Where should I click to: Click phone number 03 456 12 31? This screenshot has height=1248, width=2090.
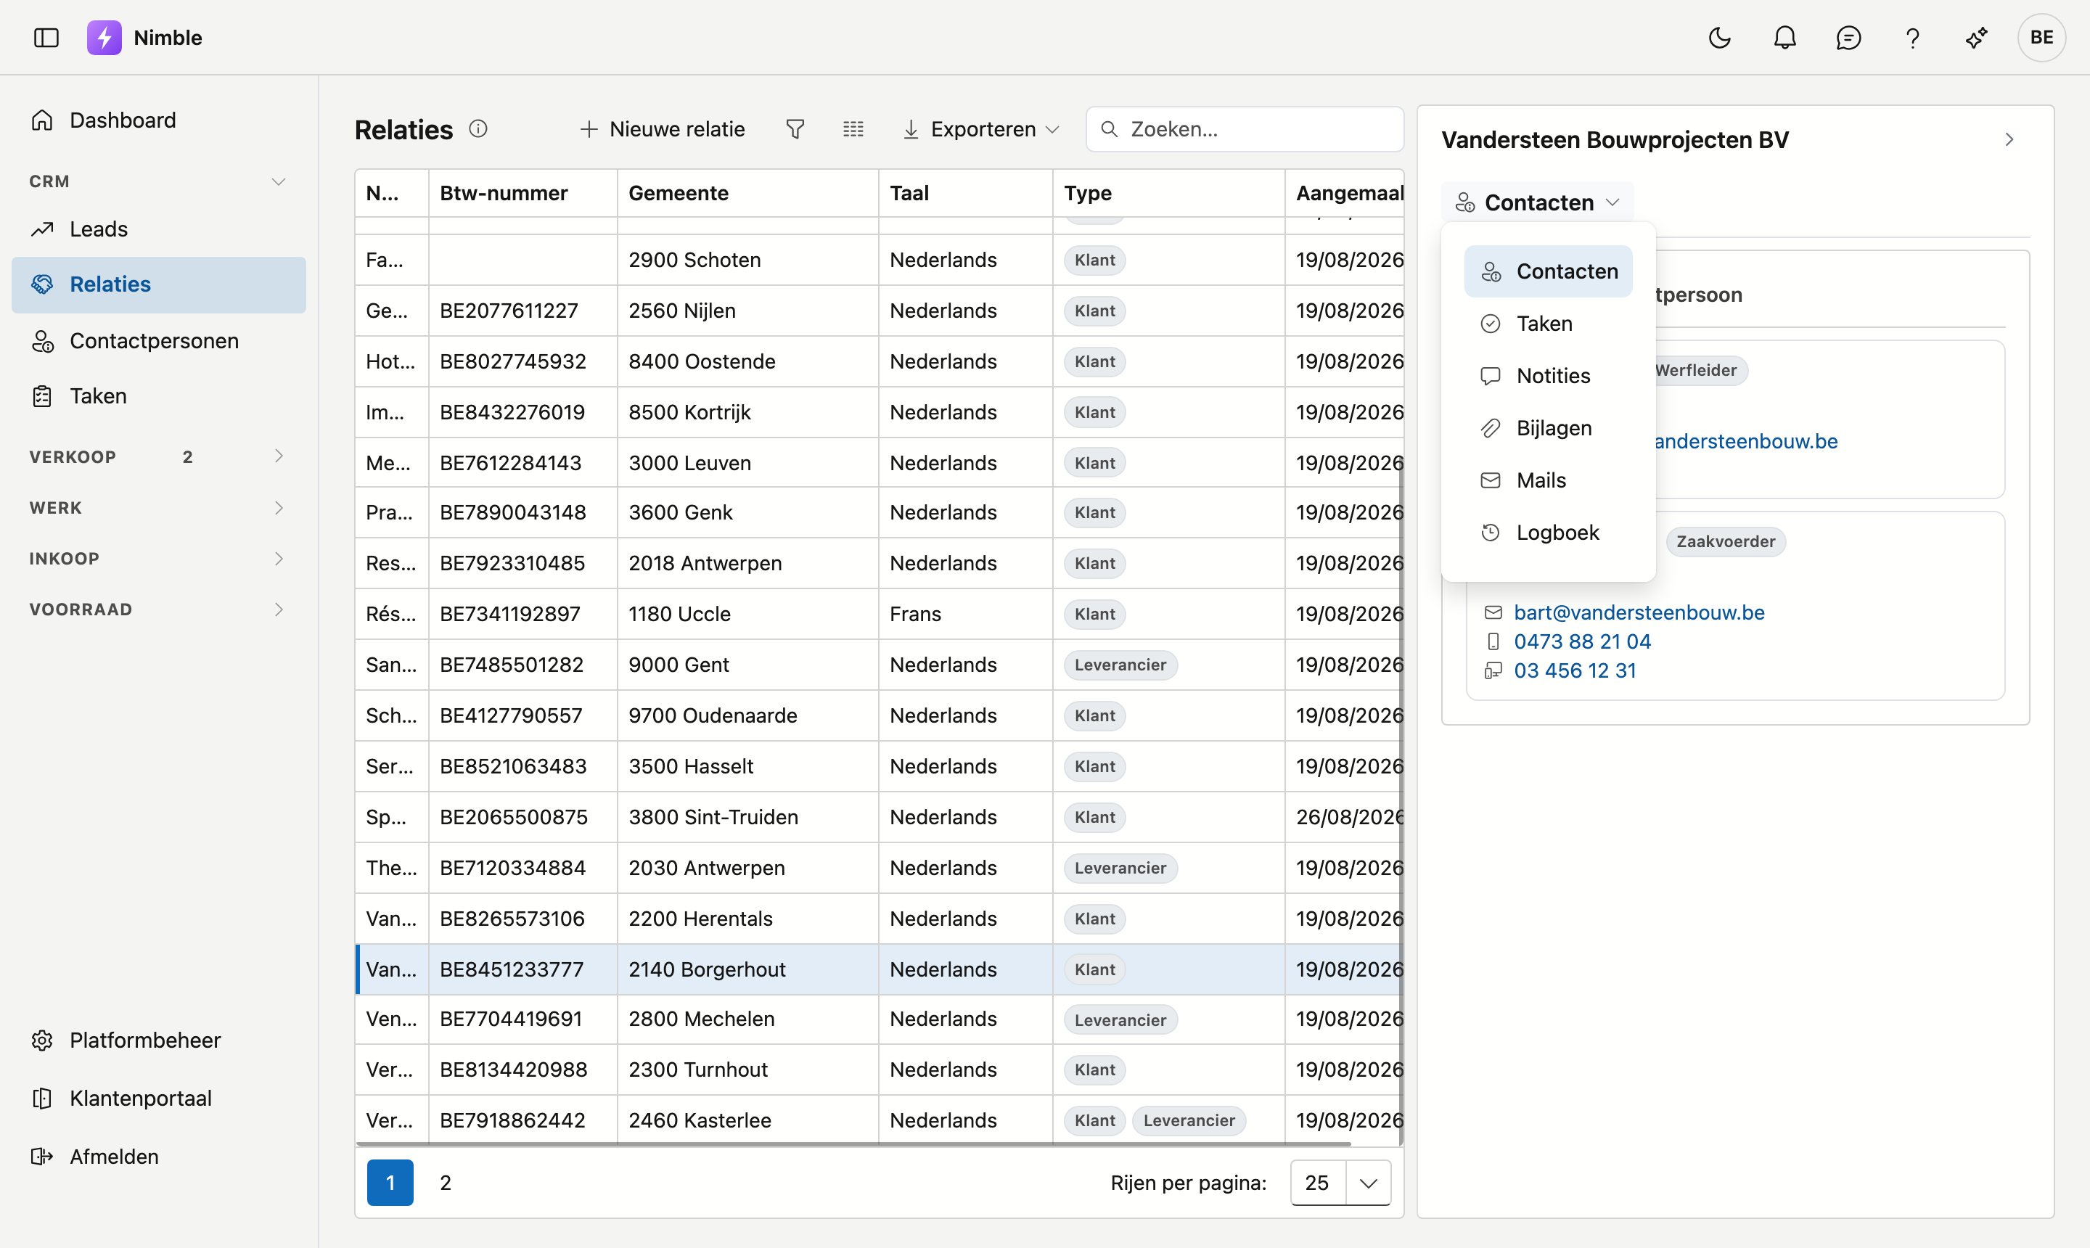(x=1575, y=670)
